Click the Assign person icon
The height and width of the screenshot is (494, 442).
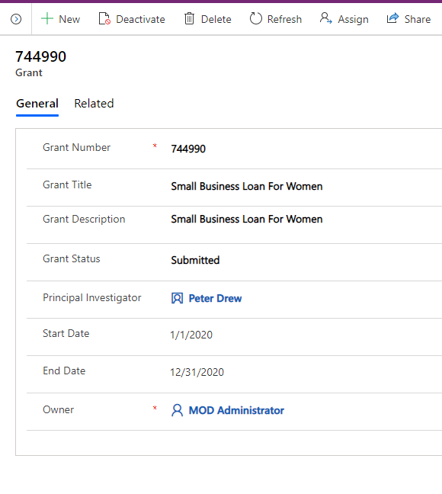325,18
